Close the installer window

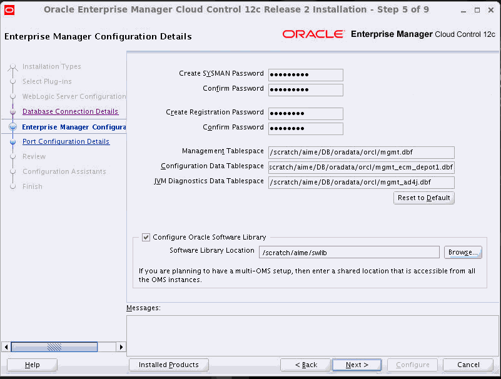pyautogui.click(x=491, y=10)
